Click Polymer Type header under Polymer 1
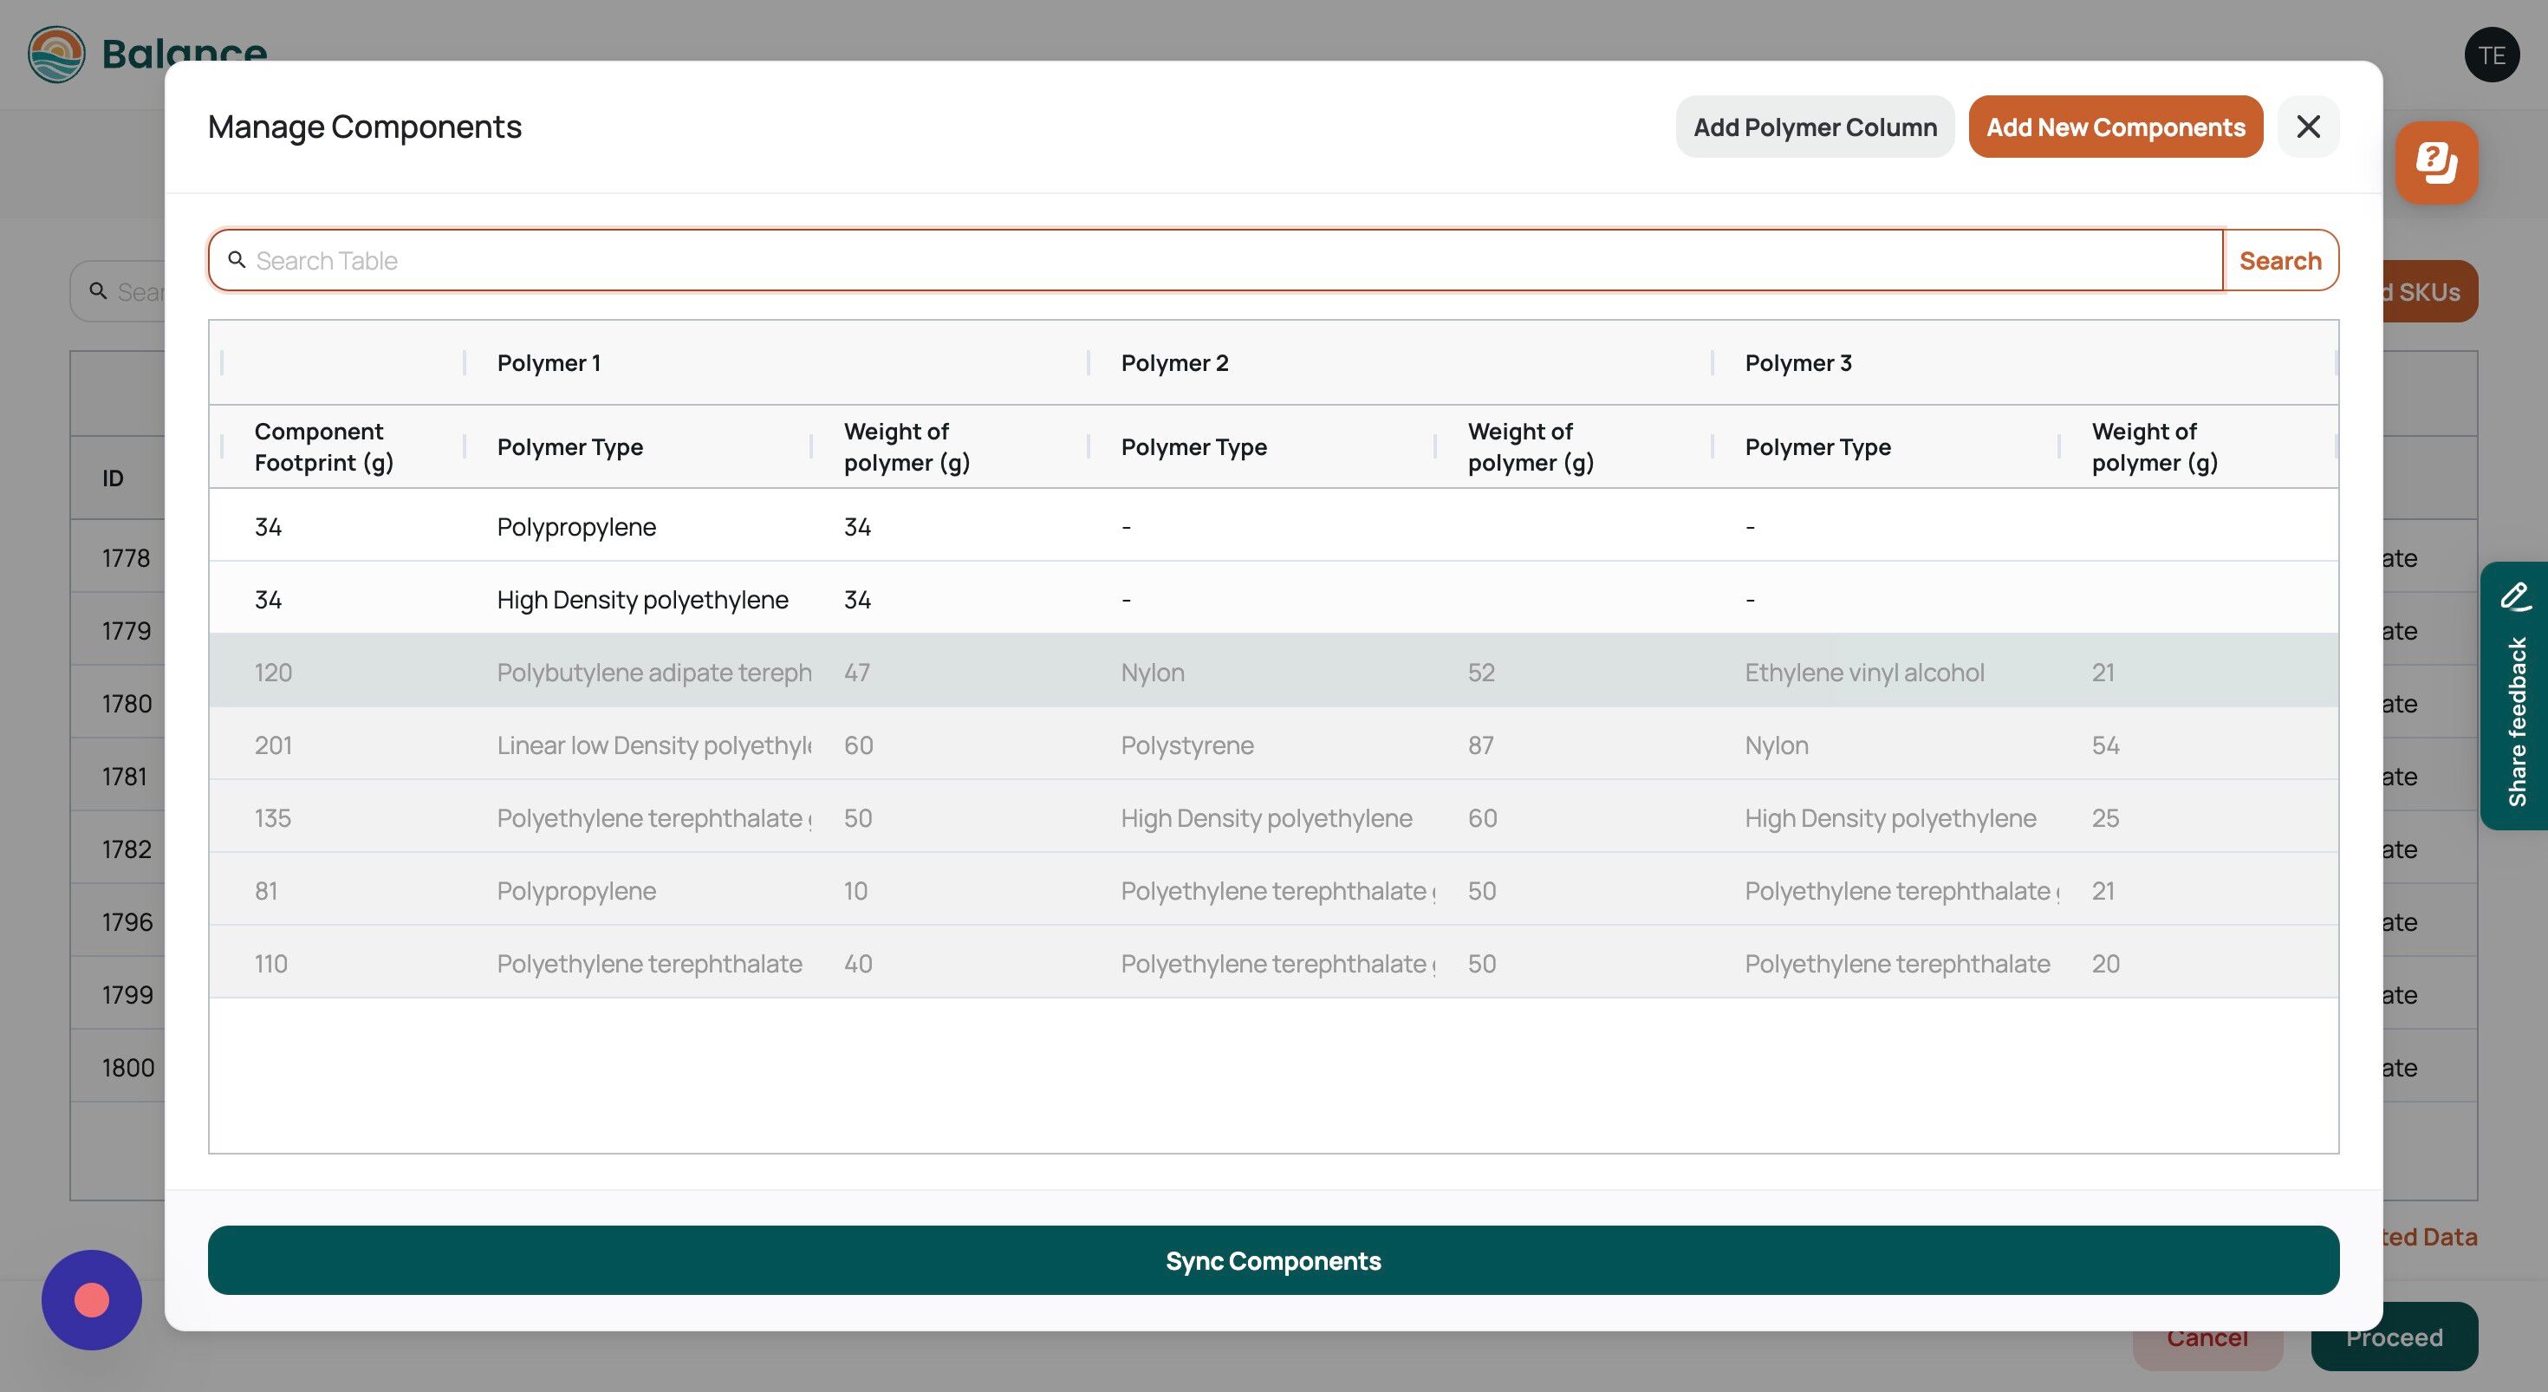2548x1392 pixels. coord(569,447)
